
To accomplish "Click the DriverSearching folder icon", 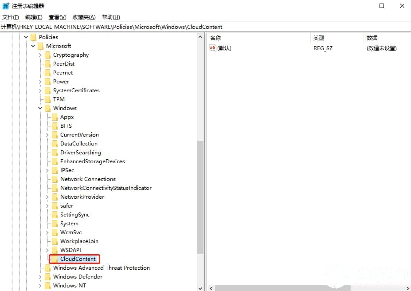I will (55, 153).
